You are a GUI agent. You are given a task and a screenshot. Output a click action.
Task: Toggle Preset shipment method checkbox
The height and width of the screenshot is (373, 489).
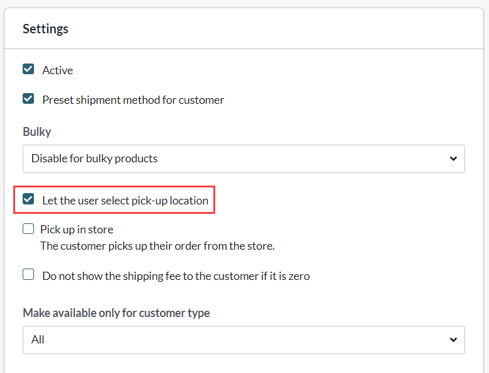pyautogui.click(x=28, y=99)
